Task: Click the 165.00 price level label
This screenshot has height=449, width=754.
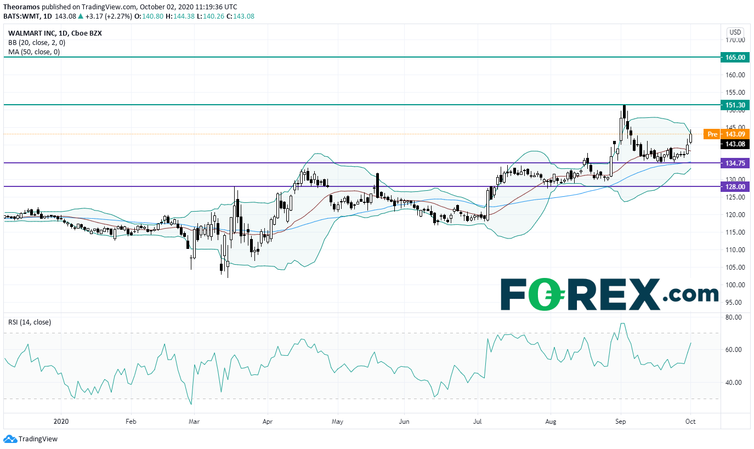Action: [735, 57]
